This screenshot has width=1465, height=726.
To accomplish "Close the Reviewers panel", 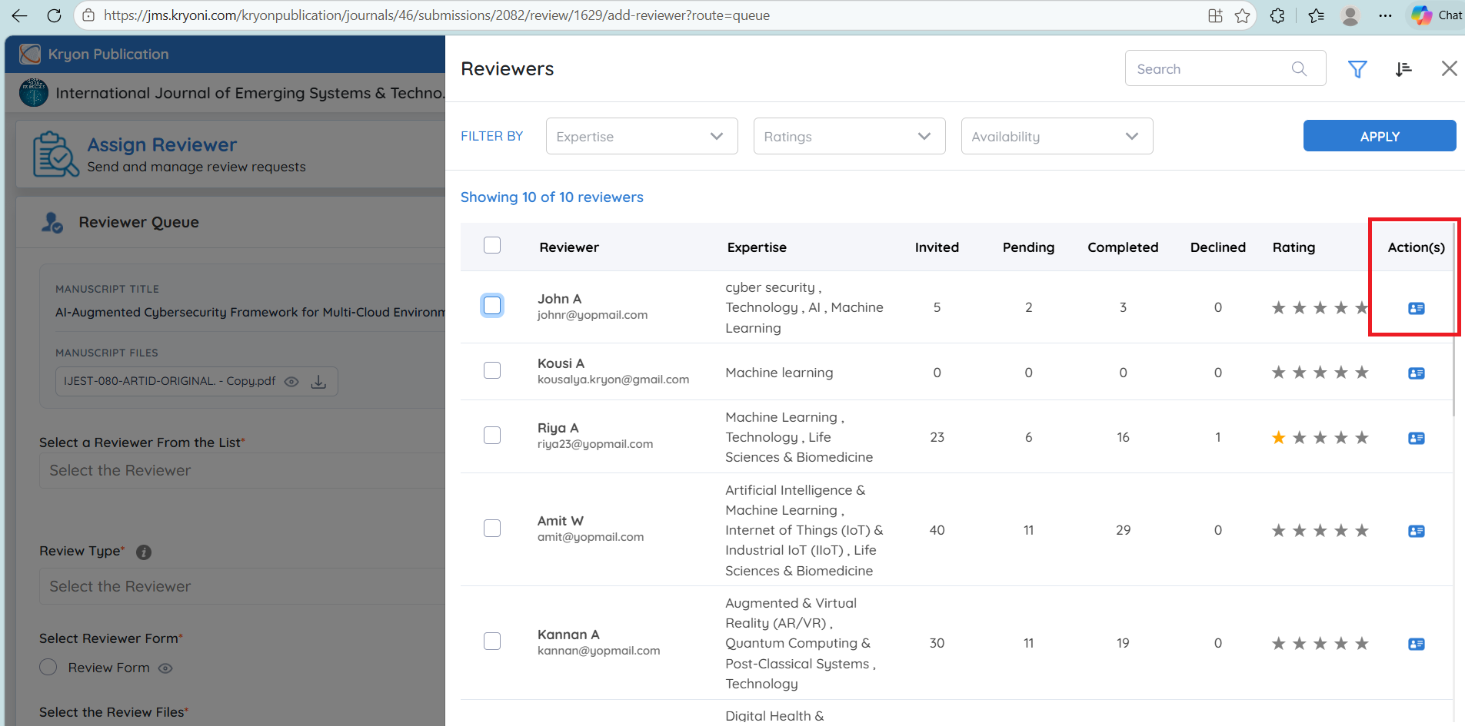I will pyautogui.click(x=1450, y=68).
